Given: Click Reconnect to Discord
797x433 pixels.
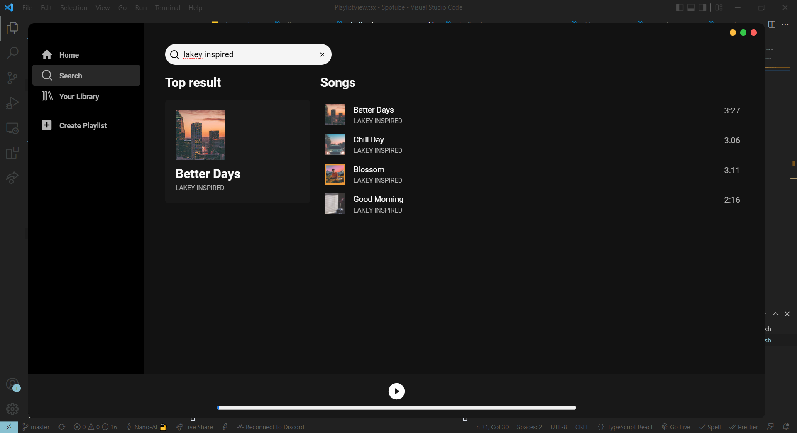Looking at the screenshot, I should coord(275,427).
